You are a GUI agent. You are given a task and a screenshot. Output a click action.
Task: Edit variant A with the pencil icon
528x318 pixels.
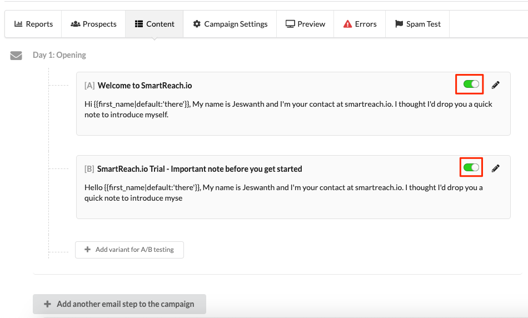click(x=495, y=85)
